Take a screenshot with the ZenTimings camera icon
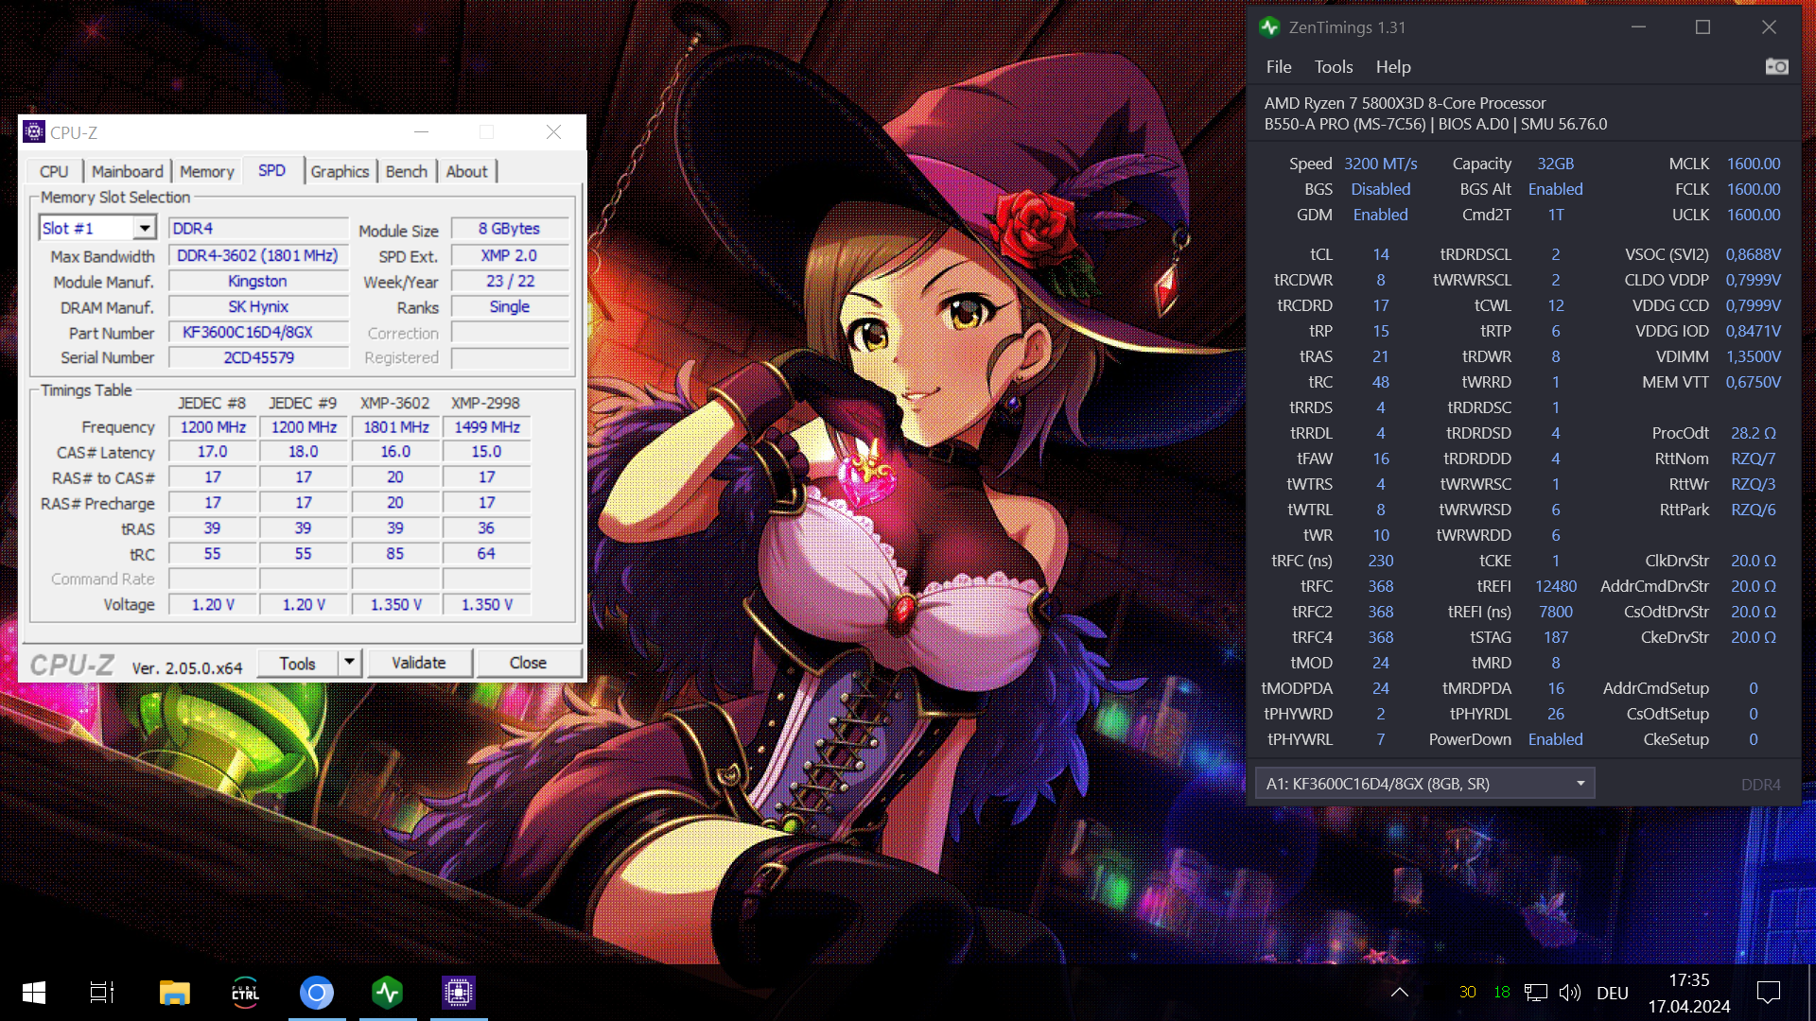 [1776, 66]
